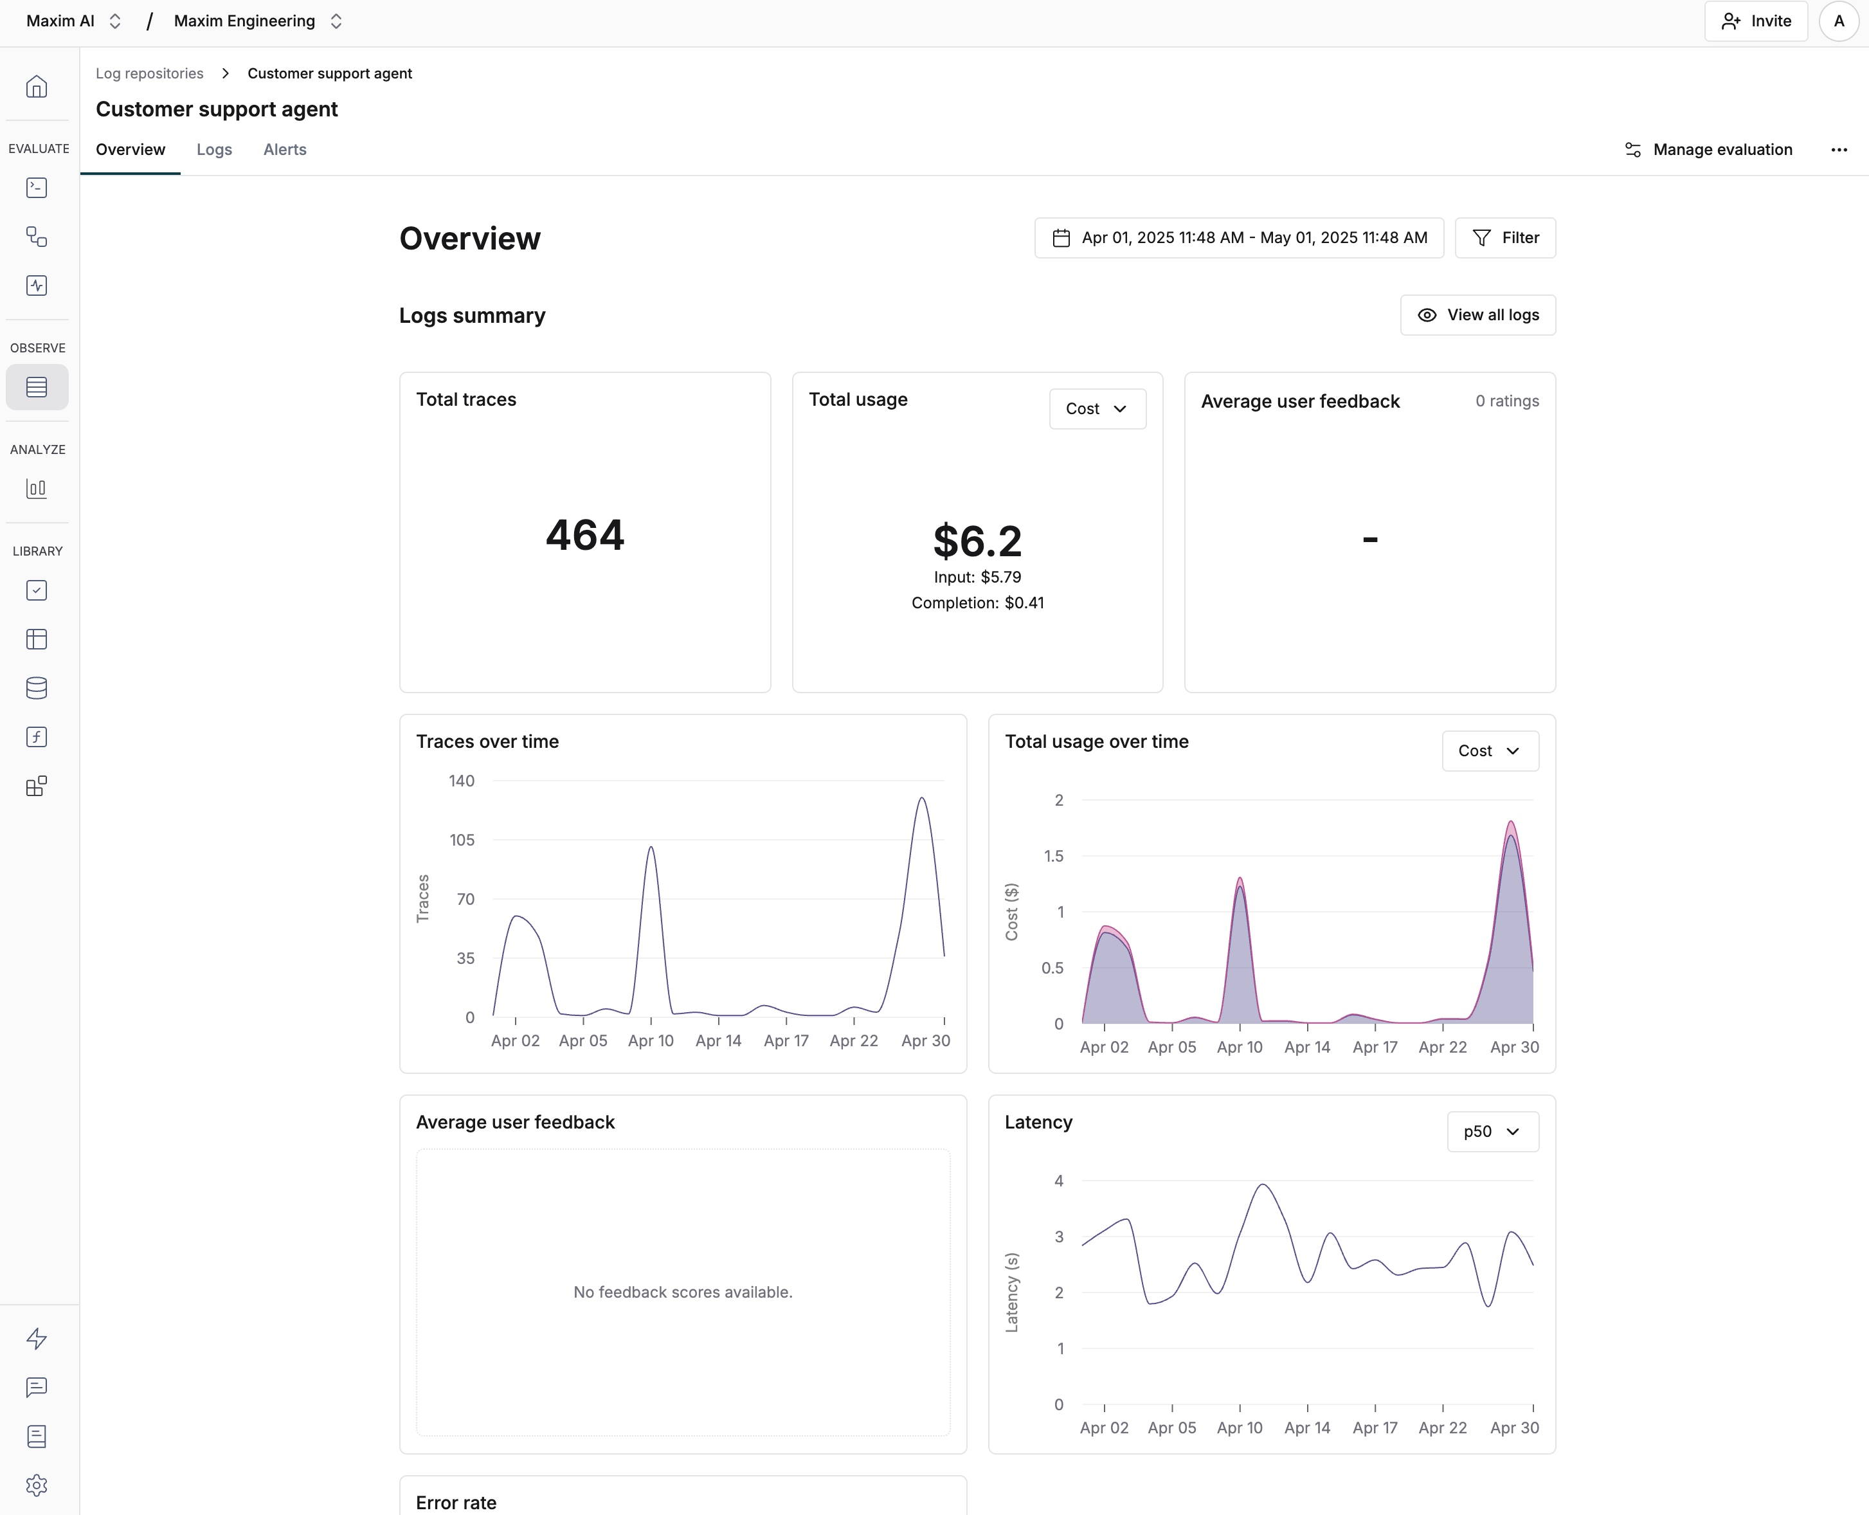This screenshot has height=1515, width=1869.
Task: Select the Prompts playground icon under Evaluate
Action: click(x=37, y=188)
